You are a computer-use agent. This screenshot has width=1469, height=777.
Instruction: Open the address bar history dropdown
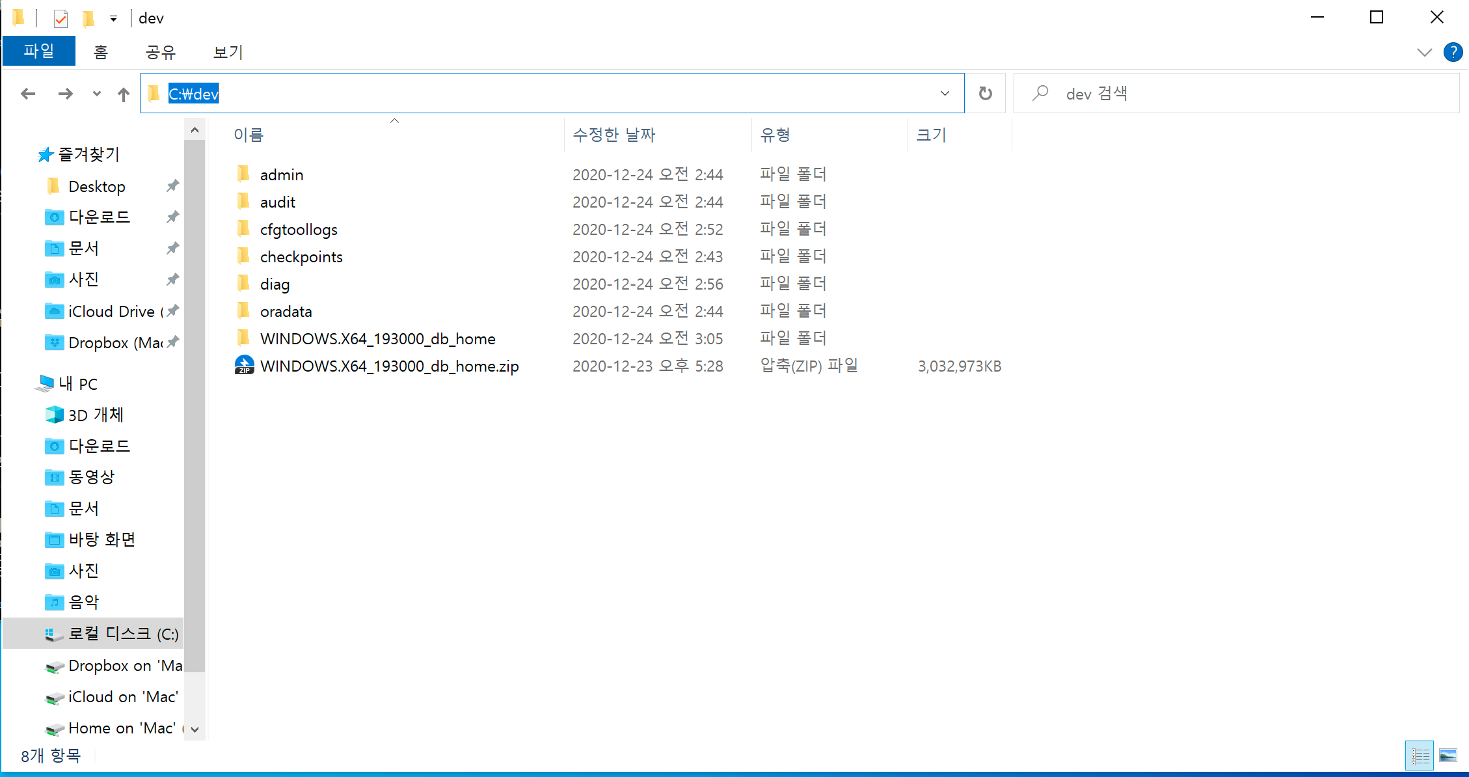point(945,94)
